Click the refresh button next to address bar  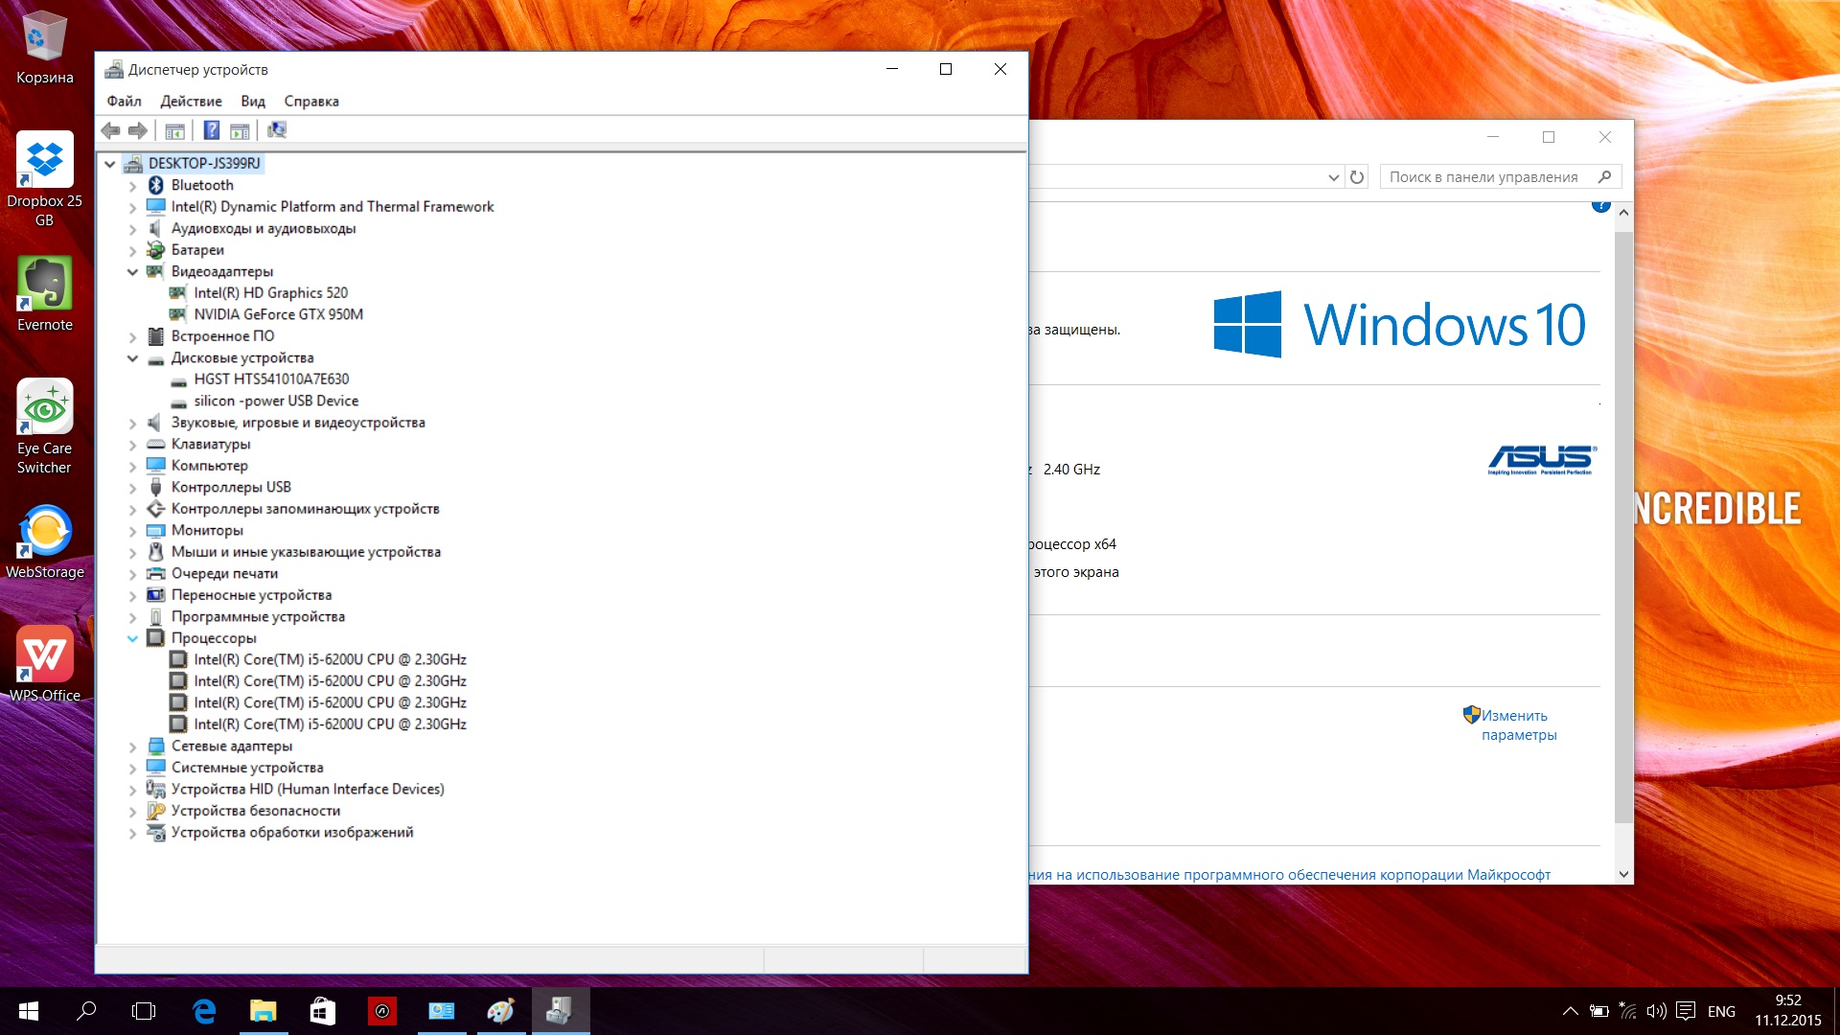[1357, 177]
